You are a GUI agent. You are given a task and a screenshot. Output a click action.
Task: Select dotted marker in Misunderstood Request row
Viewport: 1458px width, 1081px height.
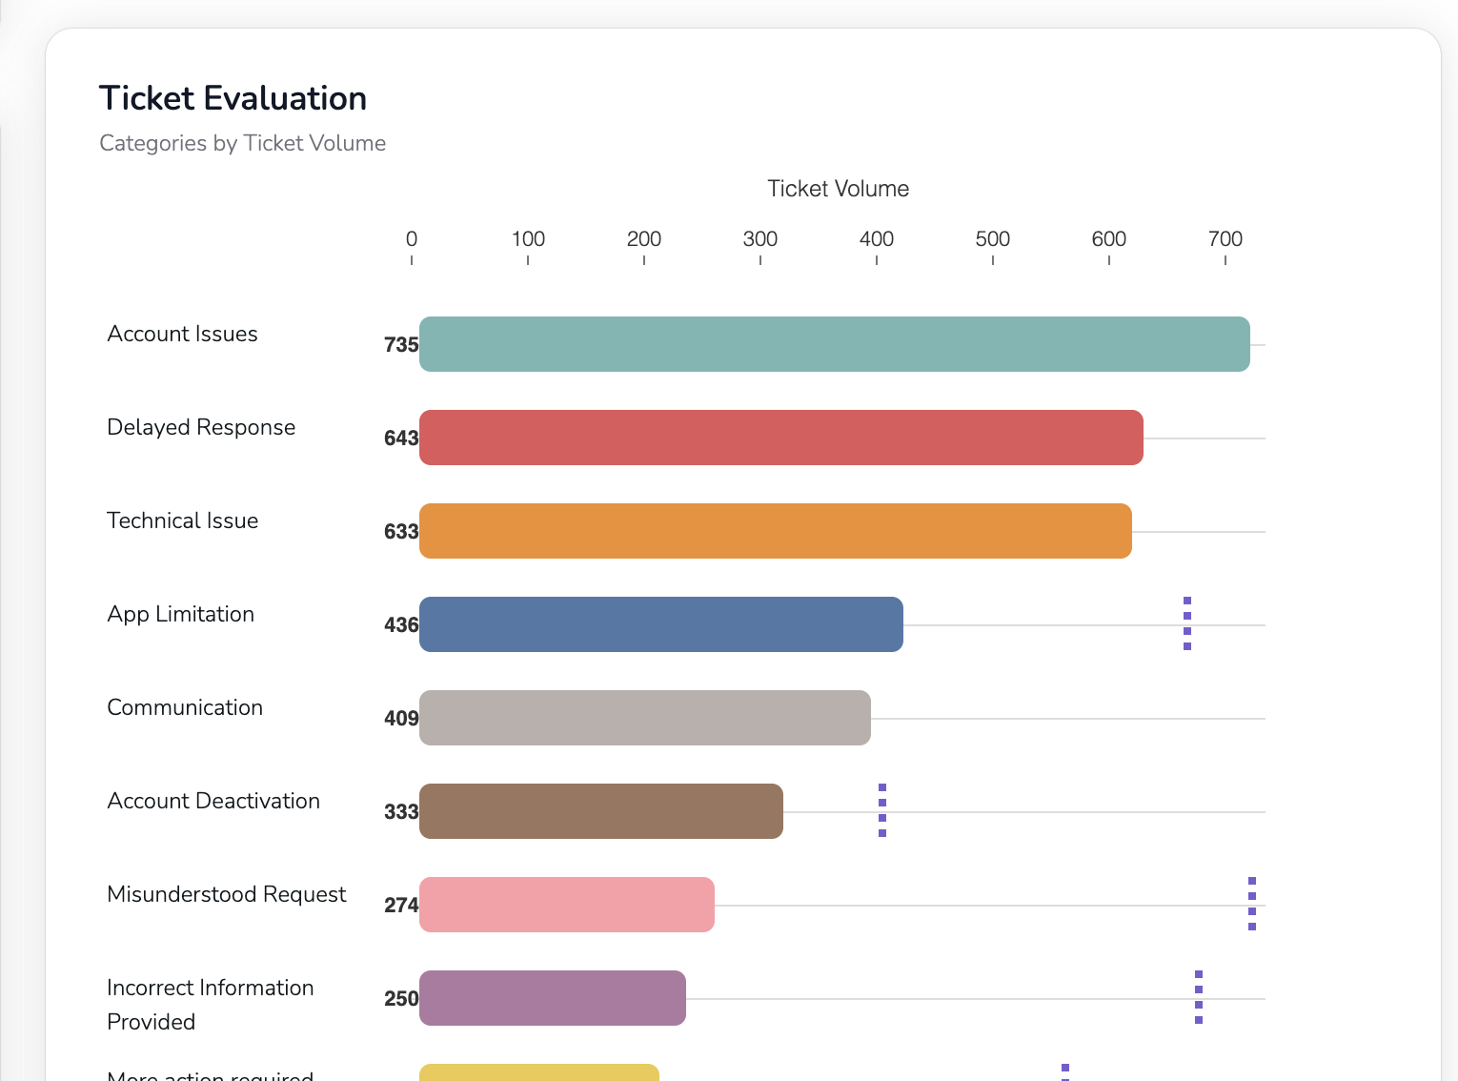pyautogui.click(x=1252, y=904)
